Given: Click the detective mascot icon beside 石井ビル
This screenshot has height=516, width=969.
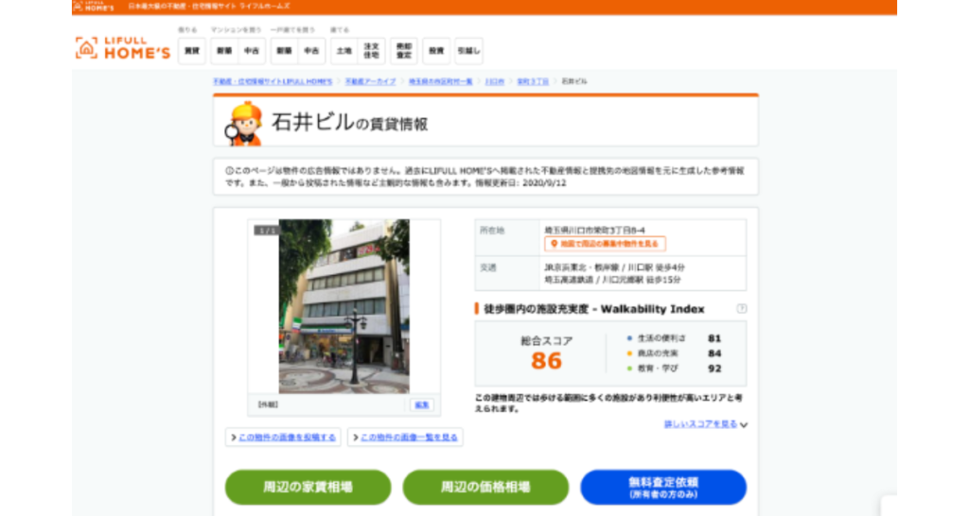Looking at the screenshot, I should [x=245, y=123].
